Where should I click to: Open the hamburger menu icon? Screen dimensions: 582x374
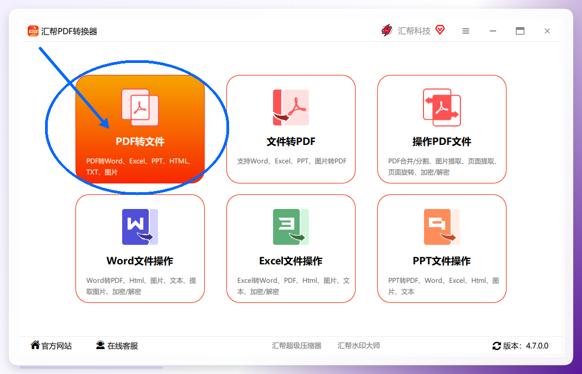coord(466,31)
